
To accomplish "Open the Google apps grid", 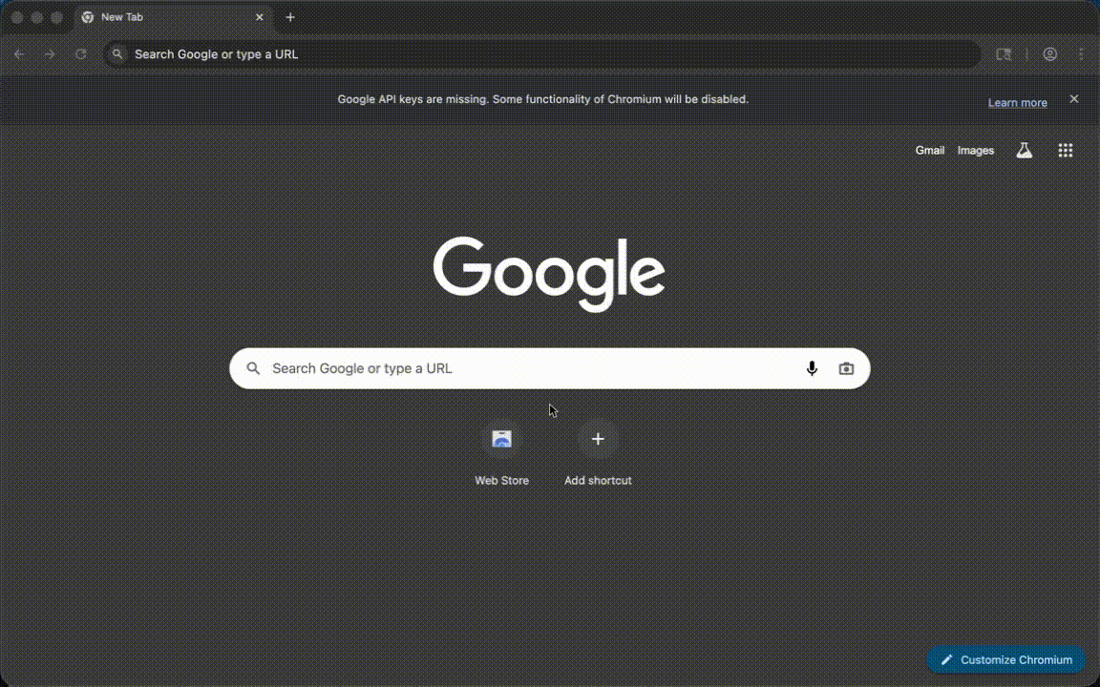I will tap(1066, 151).
